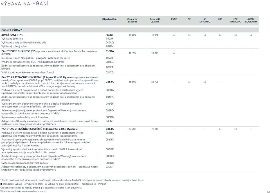Click order code 031CG
Screen dimensions: 270x193
pyautogui.click(x=110, y=72)
